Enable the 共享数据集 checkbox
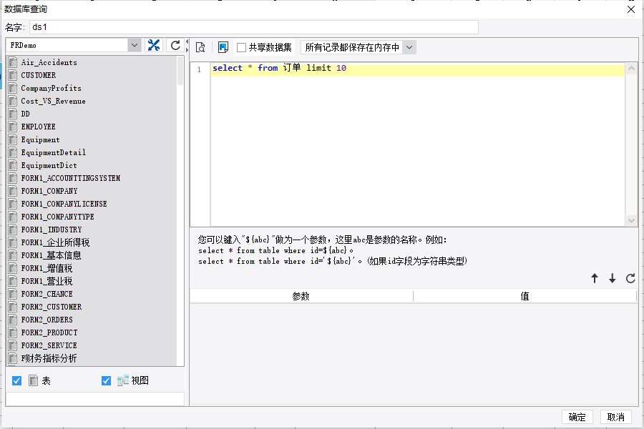 pos(242,48)
